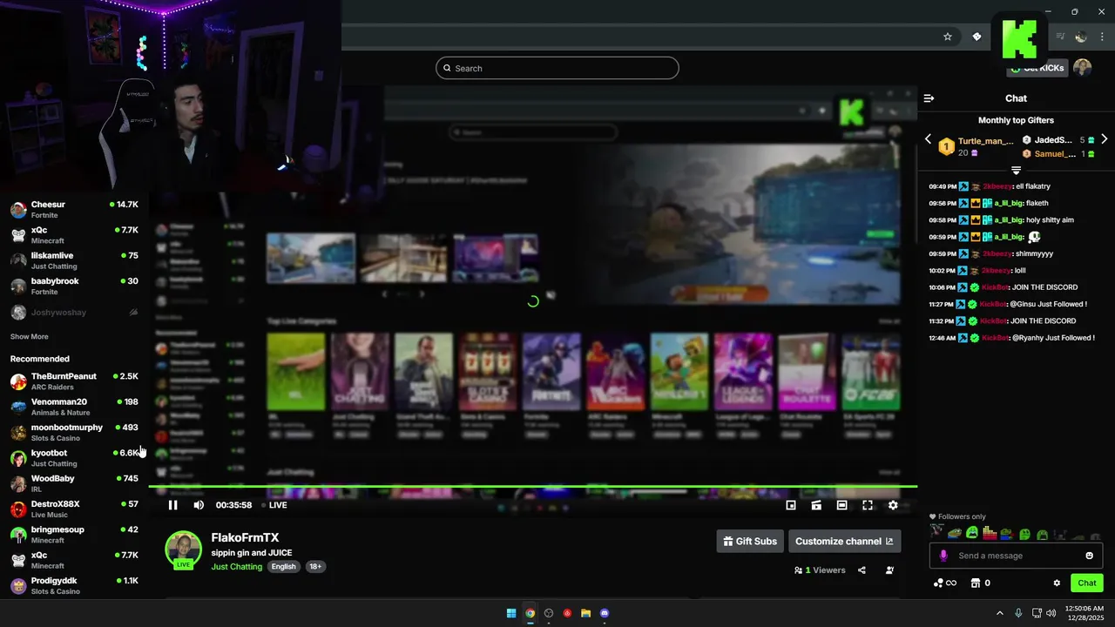Open video player settings gear
Viewport: 1115px width, 627px height.
pyautogui.click(x=893, y=505)
